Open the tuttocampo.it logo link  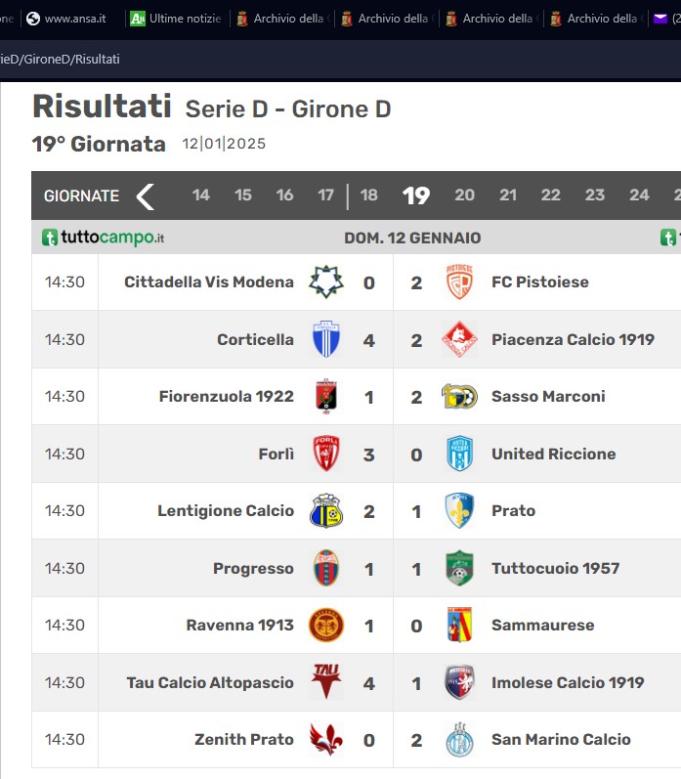point(103,238)
